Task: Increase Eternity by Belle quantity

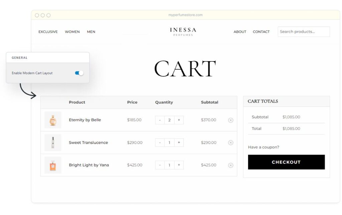Action: [179, 120]
